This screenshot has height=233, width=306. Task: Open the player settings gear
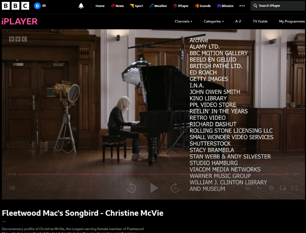point(271,188)
